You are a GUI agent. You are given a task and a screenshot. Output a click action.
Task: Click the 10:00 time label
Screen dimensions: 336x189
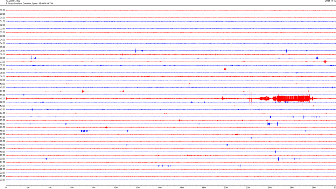[2, 84]
